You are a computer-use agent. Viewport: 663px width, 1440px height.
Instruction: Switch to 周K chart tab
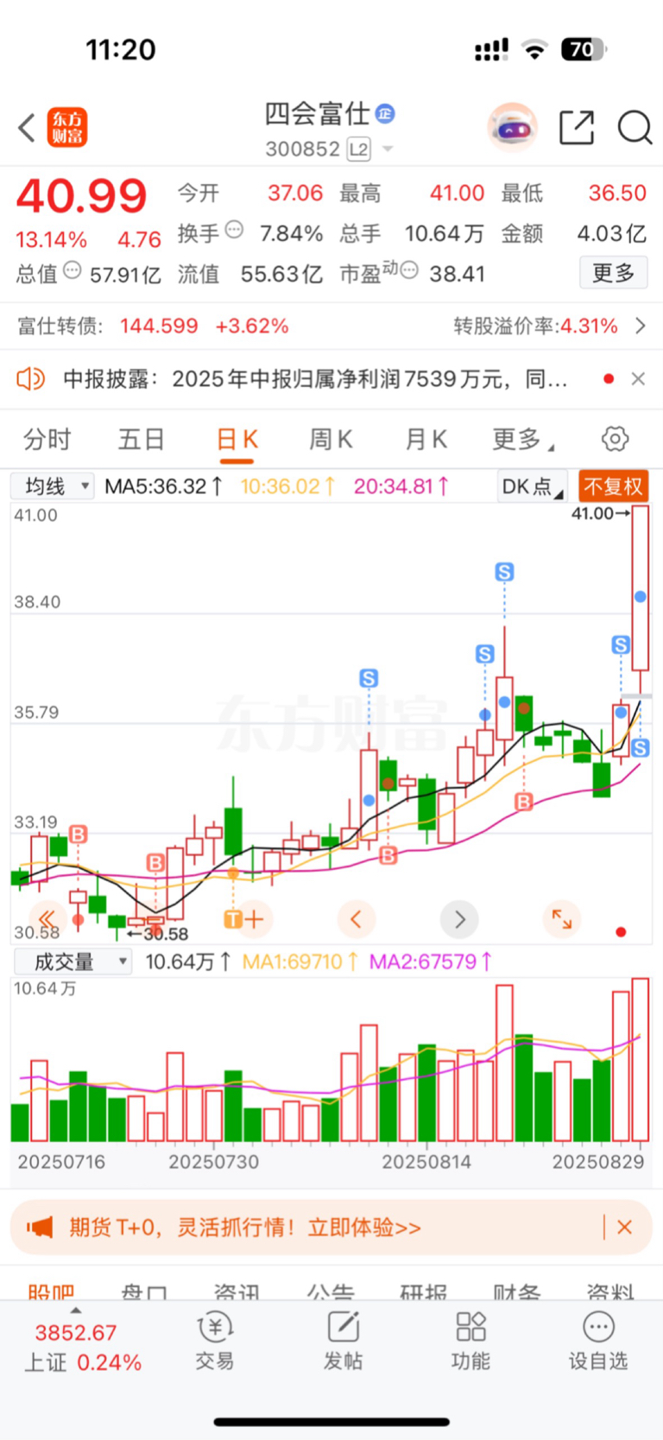[331, 440]
